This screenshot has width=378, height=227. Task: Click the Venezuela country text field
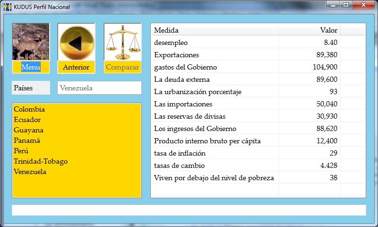pyautogui.click(x=99, y=88)
